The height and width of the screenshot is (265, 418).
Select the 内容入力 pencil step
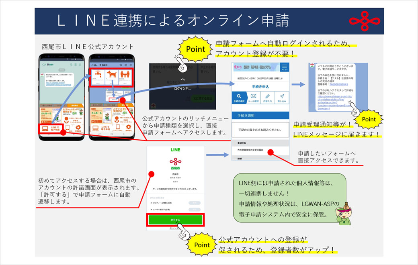pos(268,98)
